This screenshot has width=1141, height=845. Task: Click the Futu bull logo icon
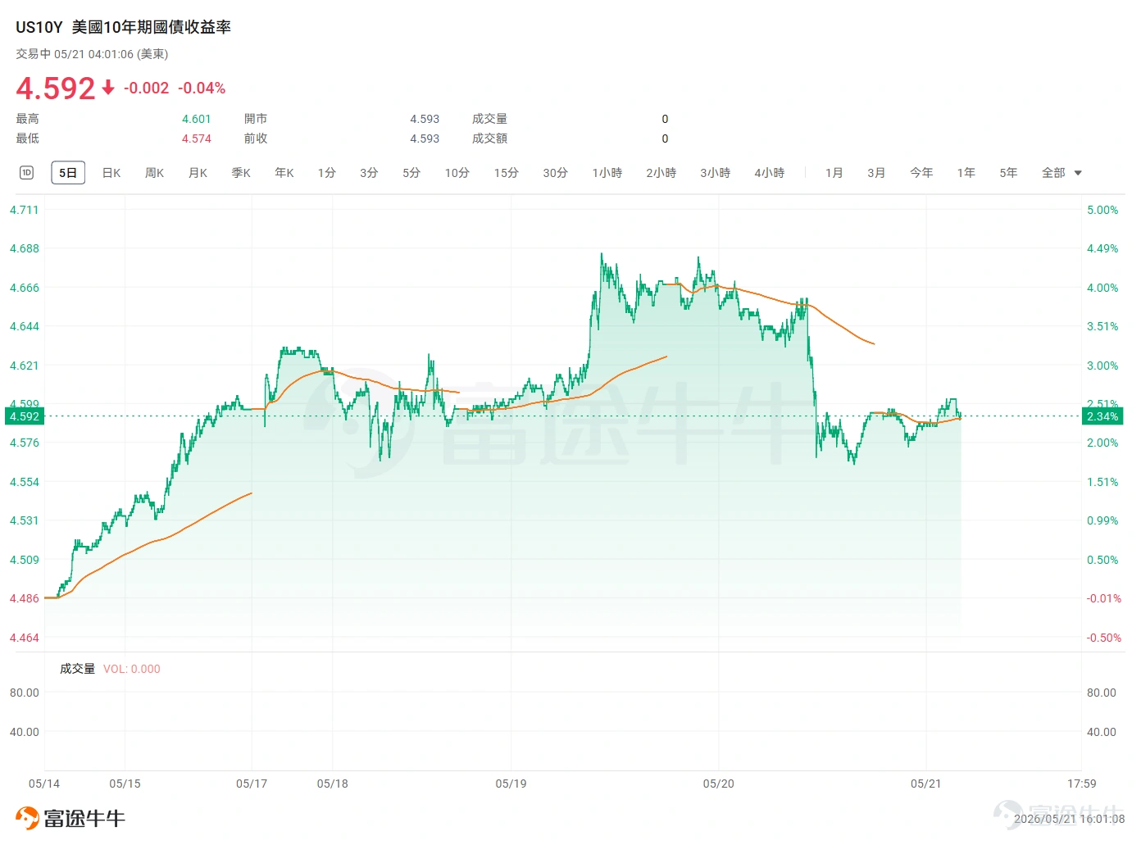point(27,818)
